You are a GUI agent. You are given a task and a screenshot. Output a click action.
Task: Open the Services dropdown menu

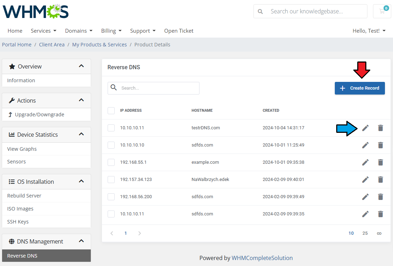tap(43, 31)
